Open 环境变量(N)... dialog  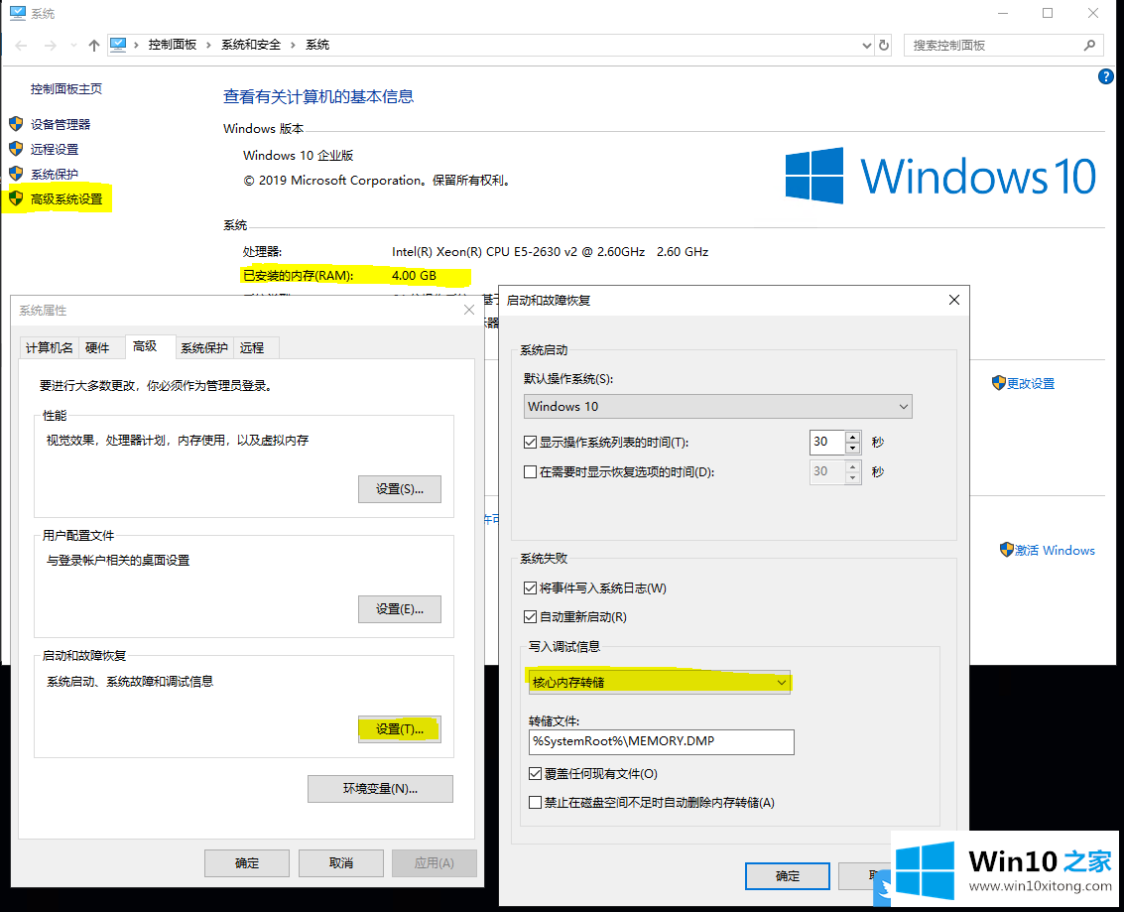380,789
